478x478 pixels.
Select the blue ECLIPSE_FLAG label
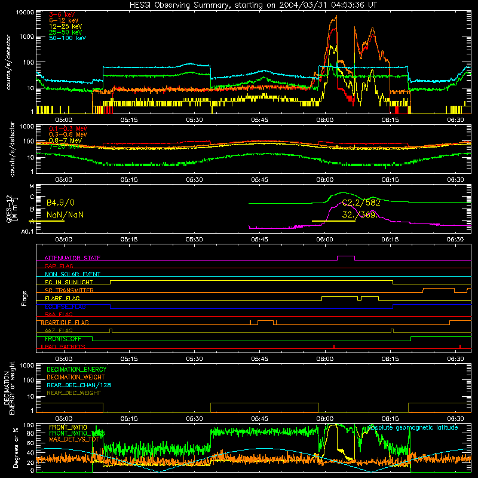coord(65,307)
